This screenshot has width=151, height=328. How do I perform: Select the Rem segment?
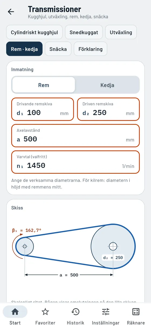[44, 85]
